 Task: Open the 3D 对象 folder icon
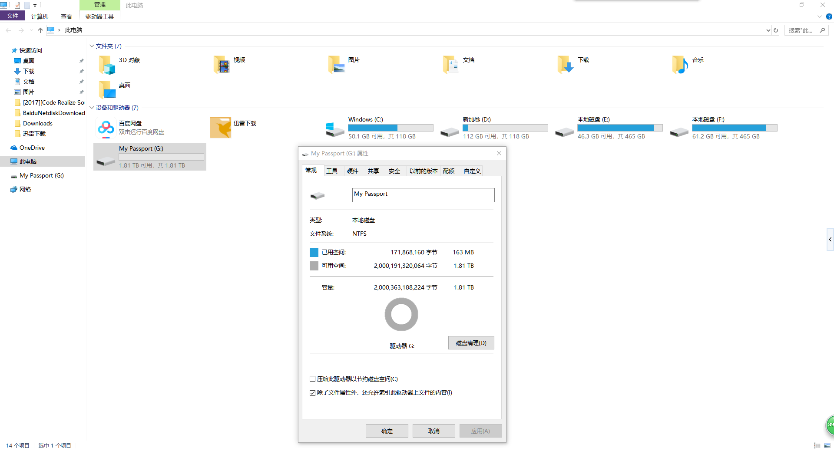(106, 65)
